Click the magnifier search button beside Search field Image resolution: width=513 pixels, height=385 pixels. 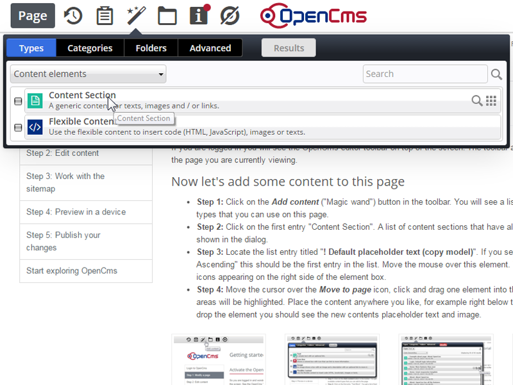click(x=496, y=74)
